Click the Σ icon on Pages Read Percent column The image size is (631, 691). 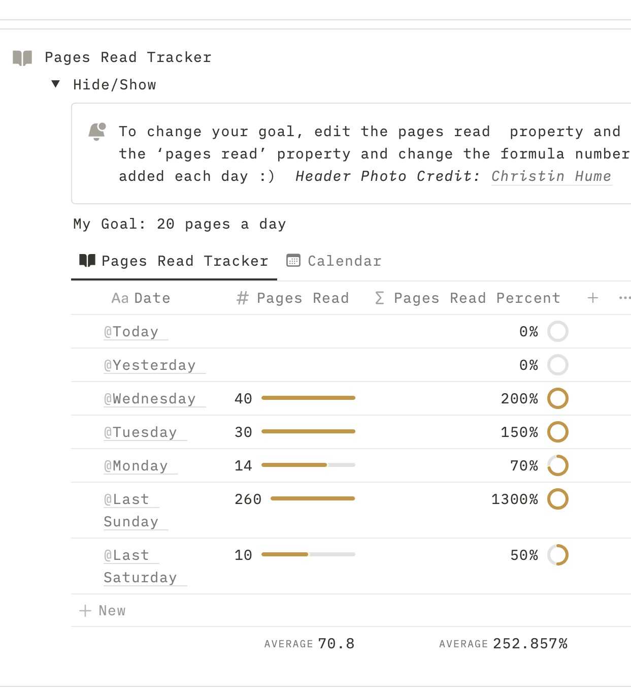(379, 298)
